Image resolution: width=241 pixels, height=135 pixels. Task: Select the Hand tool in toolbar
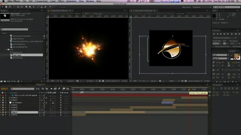(x=6, y=7)
